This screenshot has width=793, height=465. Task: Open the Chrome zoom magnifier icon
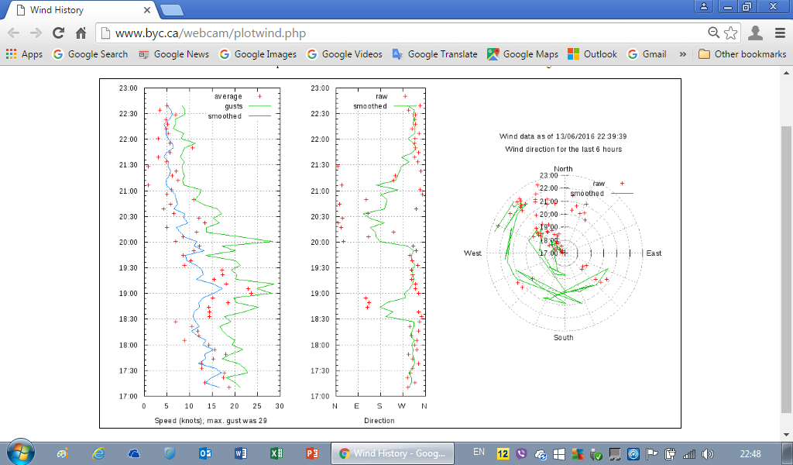713,33
